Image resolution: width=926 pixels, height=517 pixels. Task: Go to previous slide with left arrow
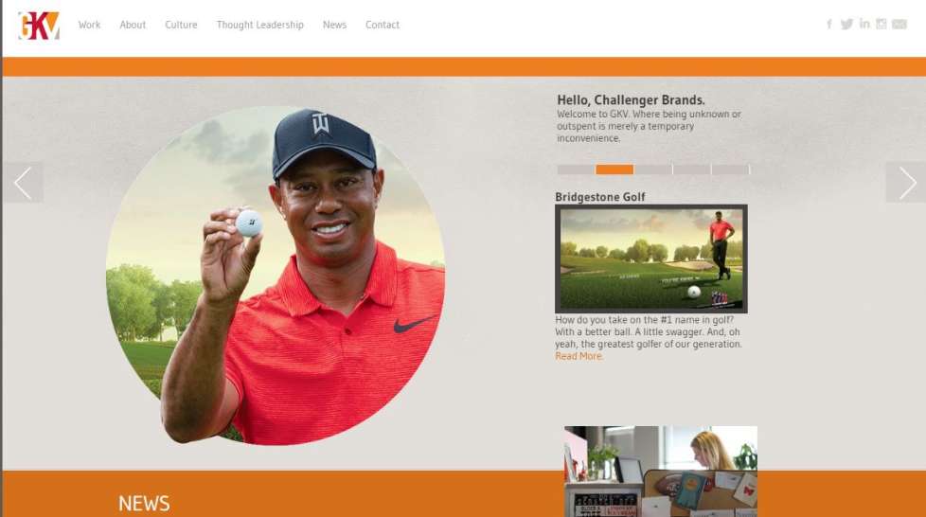tap(23, 183)
